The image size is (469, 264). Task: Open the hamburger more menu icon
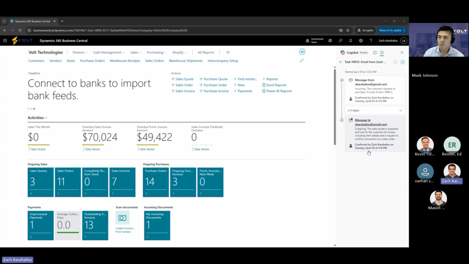tap(228, 52)
